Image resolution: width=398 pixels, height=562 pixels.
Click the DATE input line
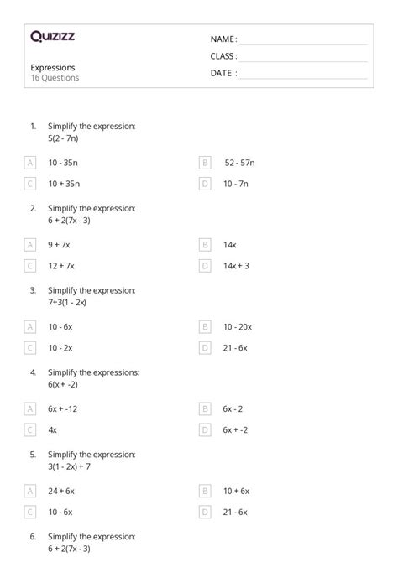point(304,74)
